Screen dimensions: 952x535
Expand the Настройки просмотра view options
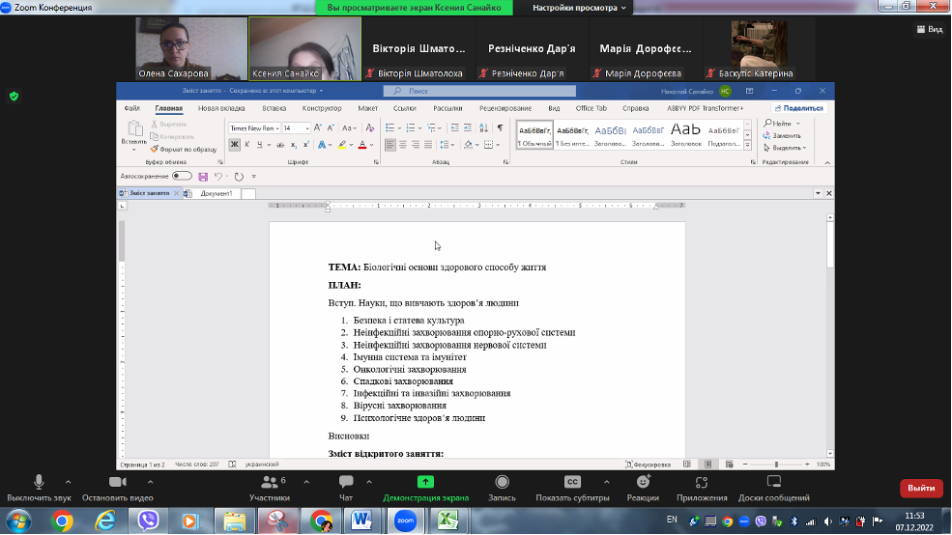click(x=579, y=8)
